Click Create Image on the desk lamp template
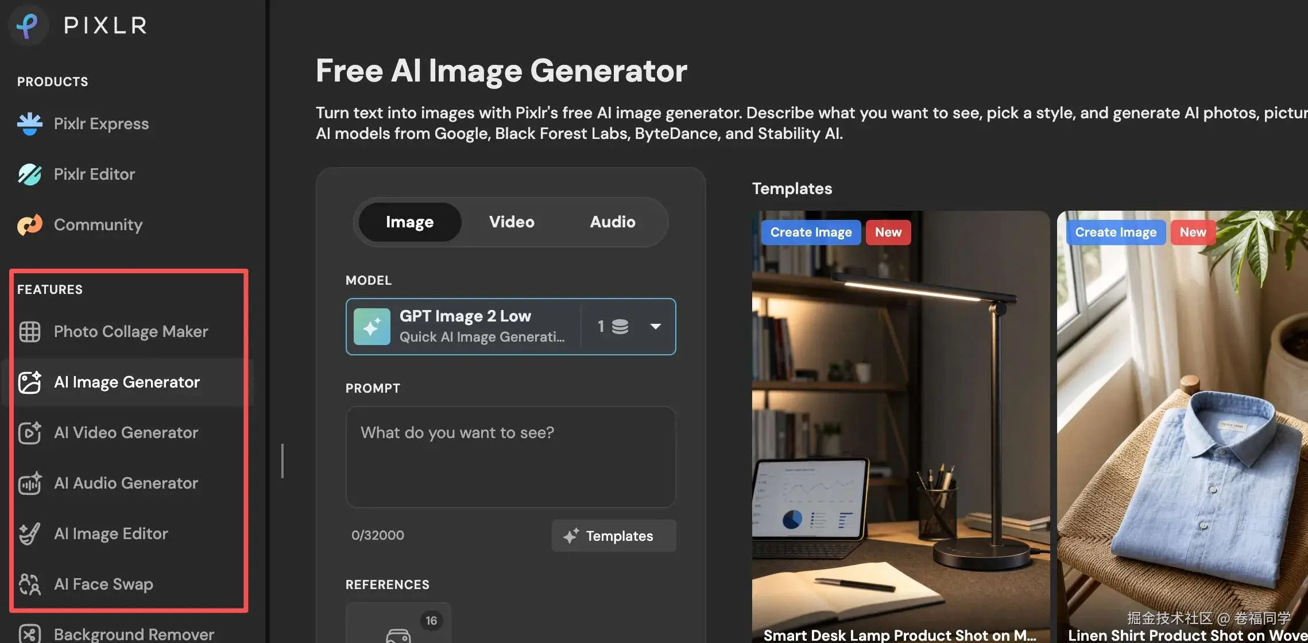 811,233
